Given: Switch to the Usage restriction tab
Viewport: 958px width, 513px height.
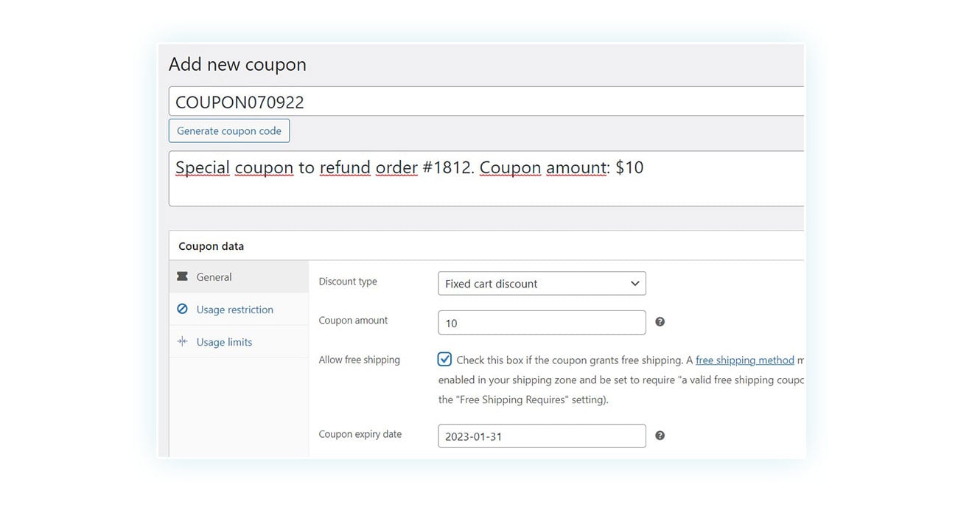Looking at the screenshot, I should click(234, 309).
